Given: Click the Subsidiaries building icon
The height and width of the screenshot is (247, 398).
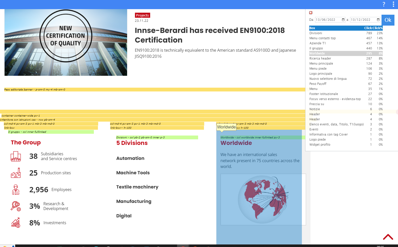Looking at the screenshot, I should [16, 156].
